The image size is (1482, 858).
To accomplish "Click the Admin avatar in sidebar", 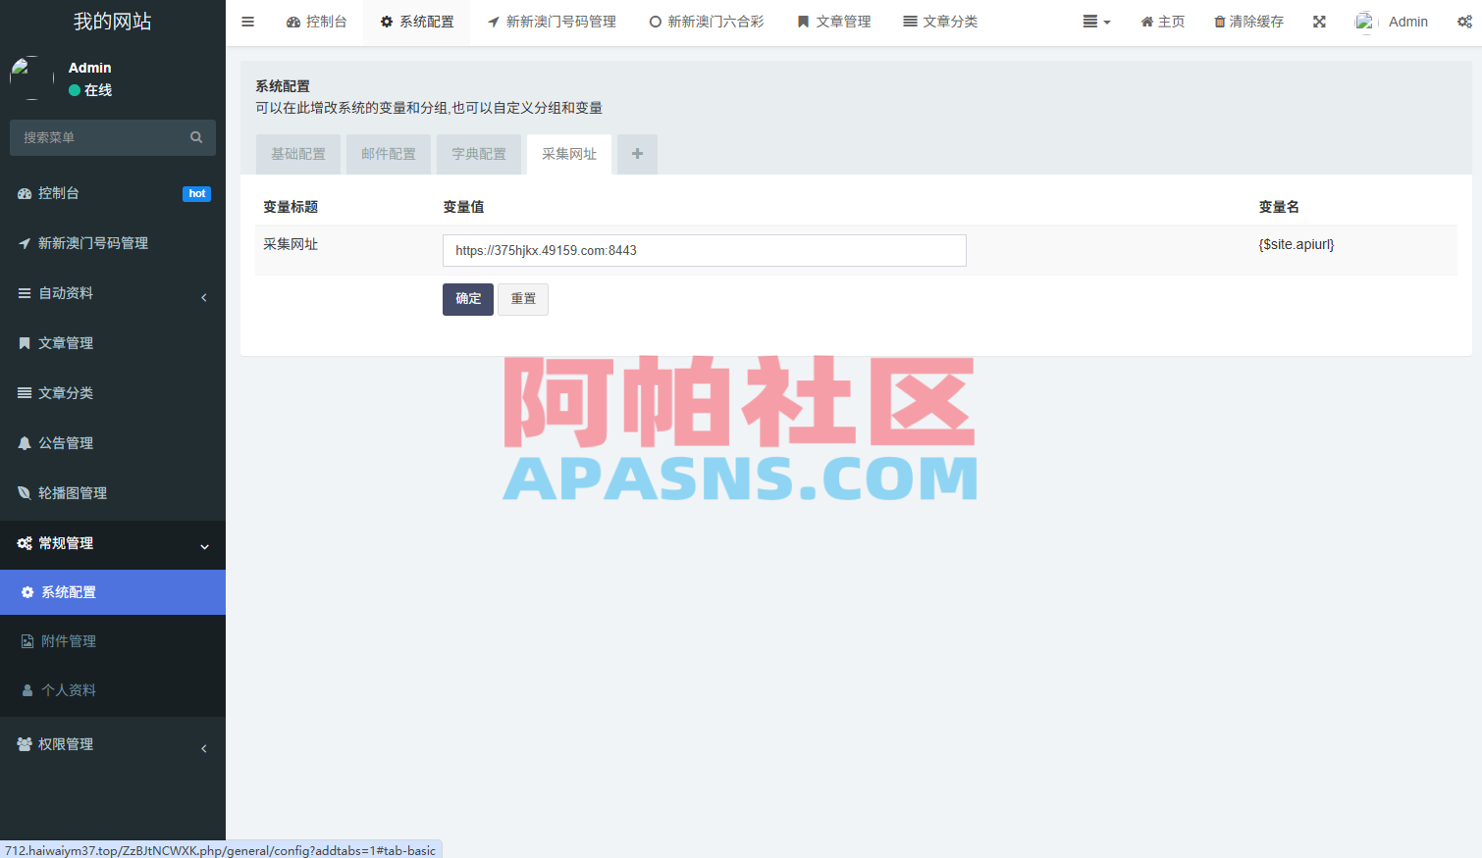I will 31,78.
